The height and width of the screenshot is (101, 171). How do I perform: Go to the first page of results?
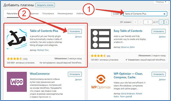pyautogui.click(x=135, y=22)
